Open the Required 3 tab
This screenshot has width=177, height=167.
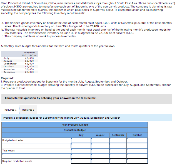pos(28,110)
